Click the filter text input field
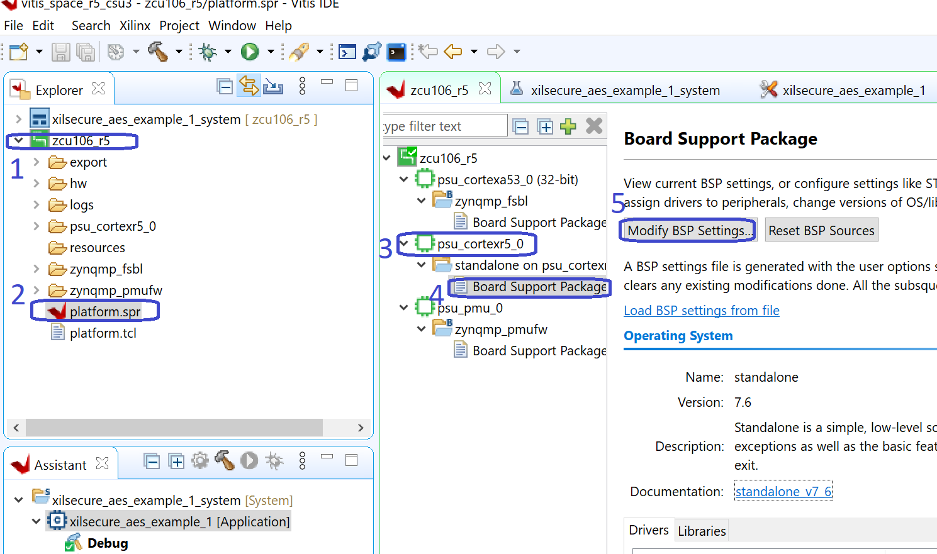937x554 pixels. click(445, 126)
